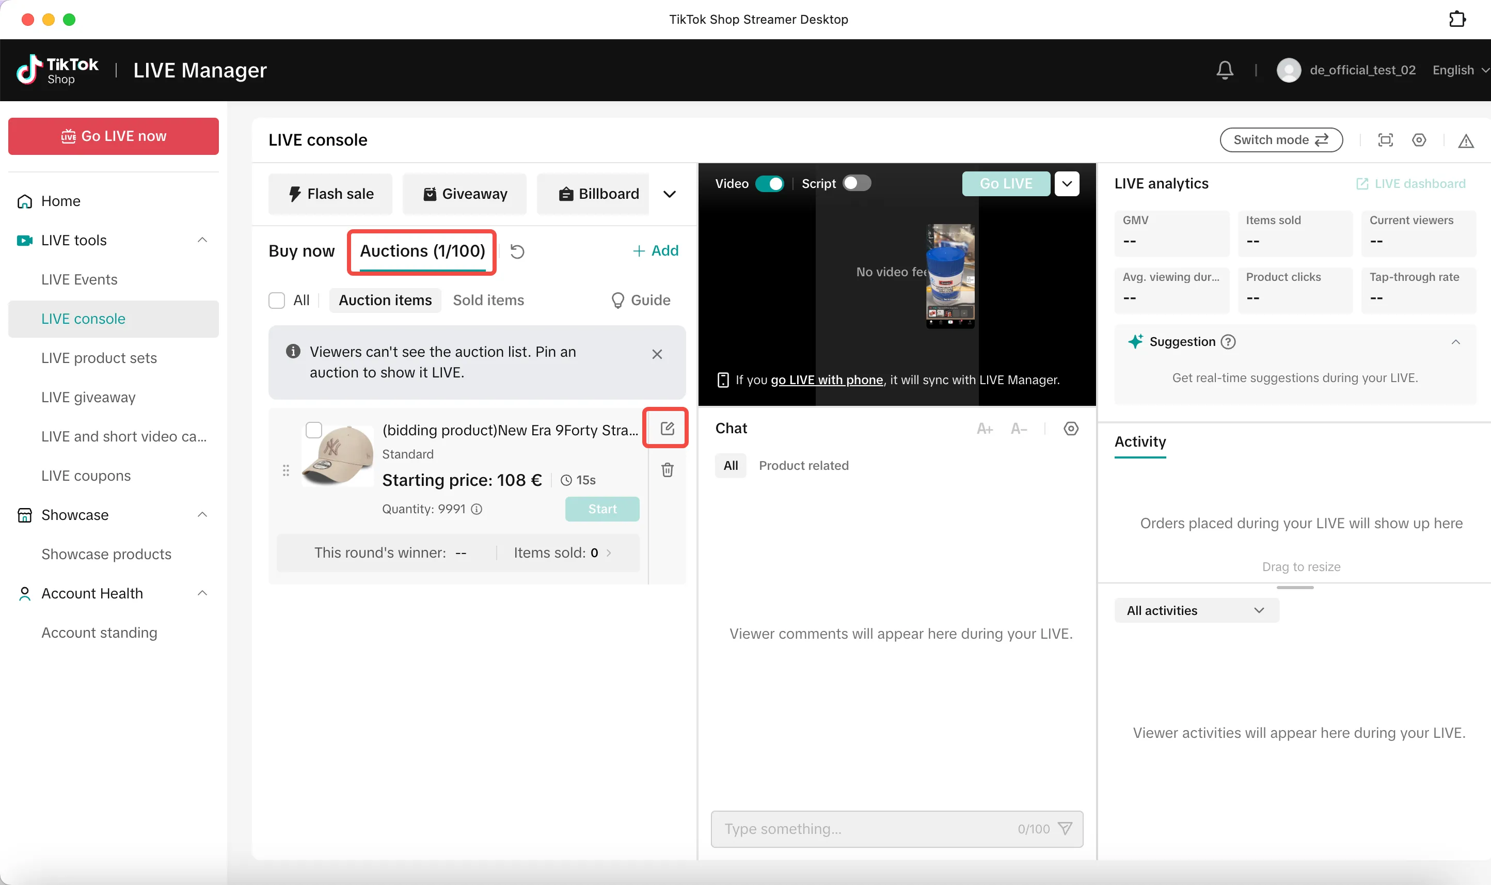Click the phone video preview thumbnail
Viewport: 1491px width, 885px height.
tap(949, 276)
